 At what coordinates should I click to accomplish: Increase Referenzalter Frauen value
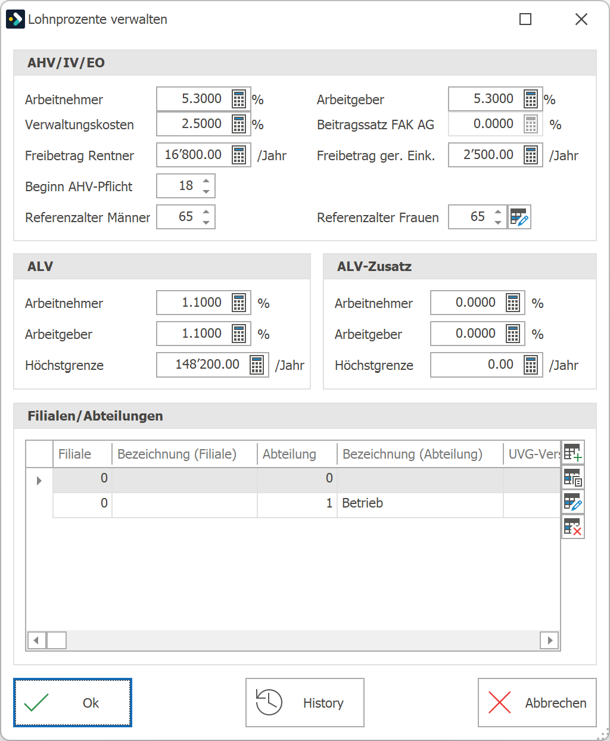(498, 211)
